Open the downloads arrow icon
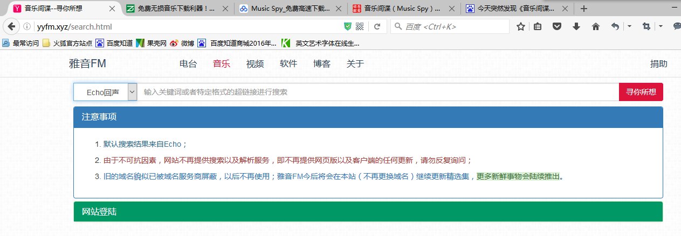 (x=576, y=26)
